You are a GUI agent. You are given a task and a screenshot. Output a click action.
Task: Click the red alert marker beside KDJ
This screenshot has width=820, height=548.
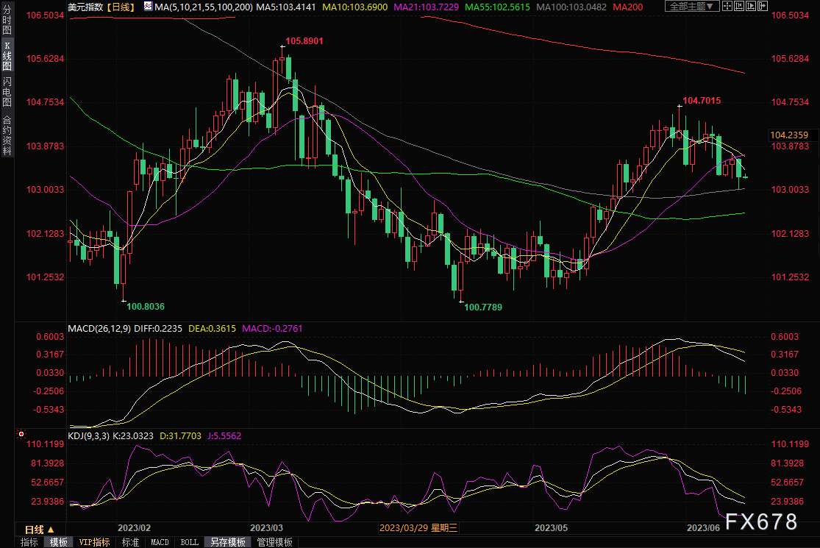(x=21, y=434)
